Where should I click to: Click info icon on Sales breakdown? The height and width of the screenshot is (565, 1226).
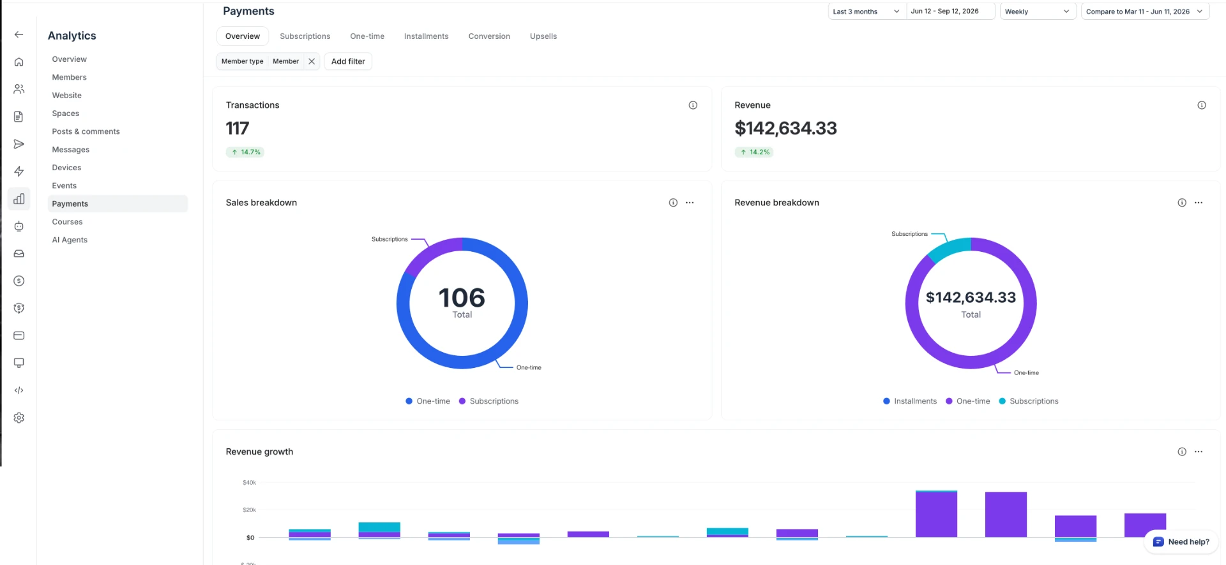coord(673,203)
